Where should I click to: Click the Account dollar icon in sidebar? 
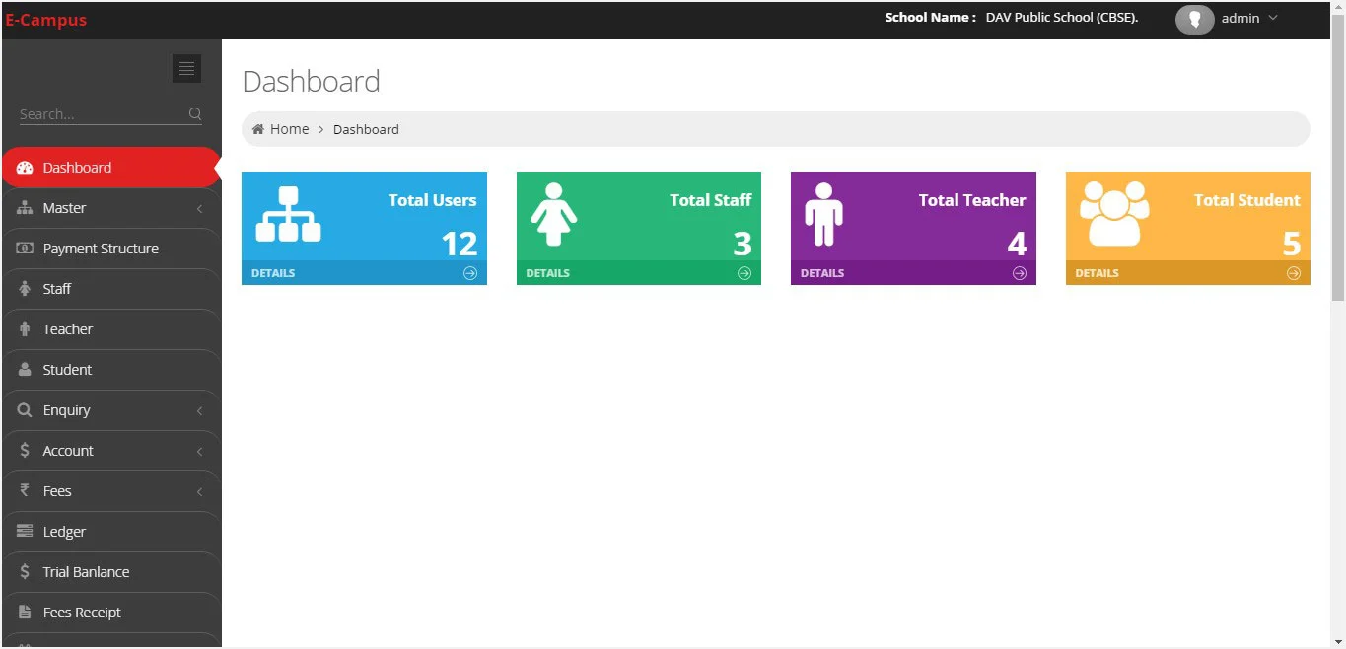[x=26, y=451]
